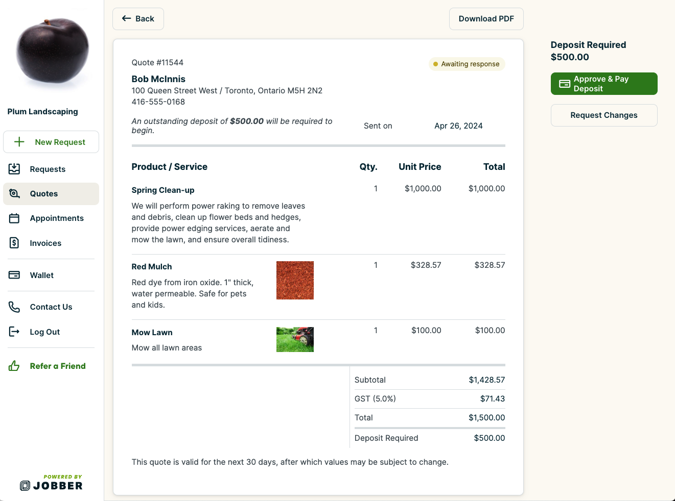Click the thumbs-up Refer a Friend icon
The width and height of the screenshot is (675, 501).
15,366
